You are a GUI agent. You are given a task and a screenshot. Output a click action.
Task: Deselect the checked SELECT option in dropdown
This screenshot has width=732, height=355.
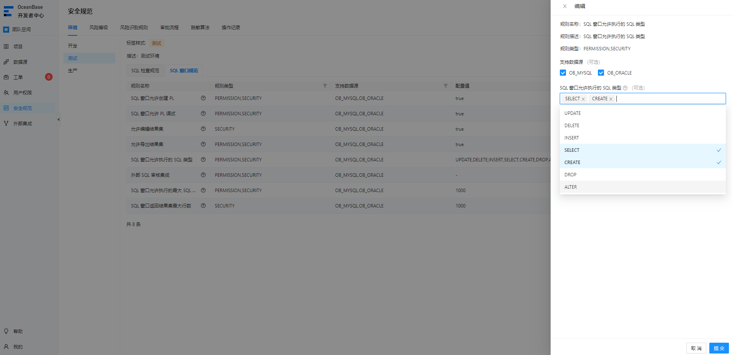click(x=642, y=150)
